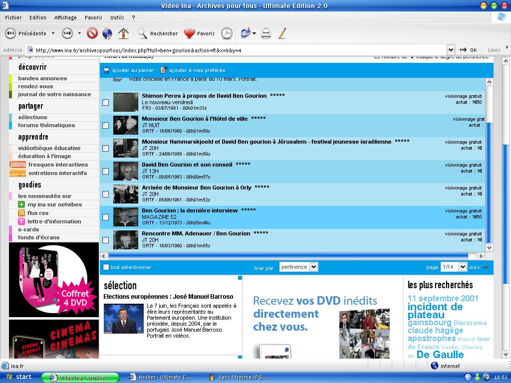Screen dimensions: 511x383
Task: Click the page icon in the address bar
Action: [x=30, y=50]
